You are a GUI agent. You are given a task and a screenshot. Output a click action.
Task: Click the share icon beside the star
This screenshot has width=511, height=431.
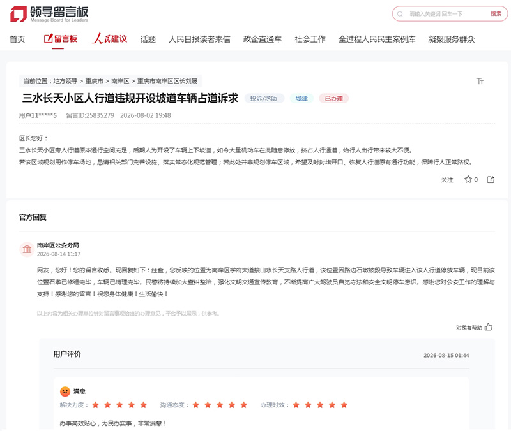tap(491, 179)
